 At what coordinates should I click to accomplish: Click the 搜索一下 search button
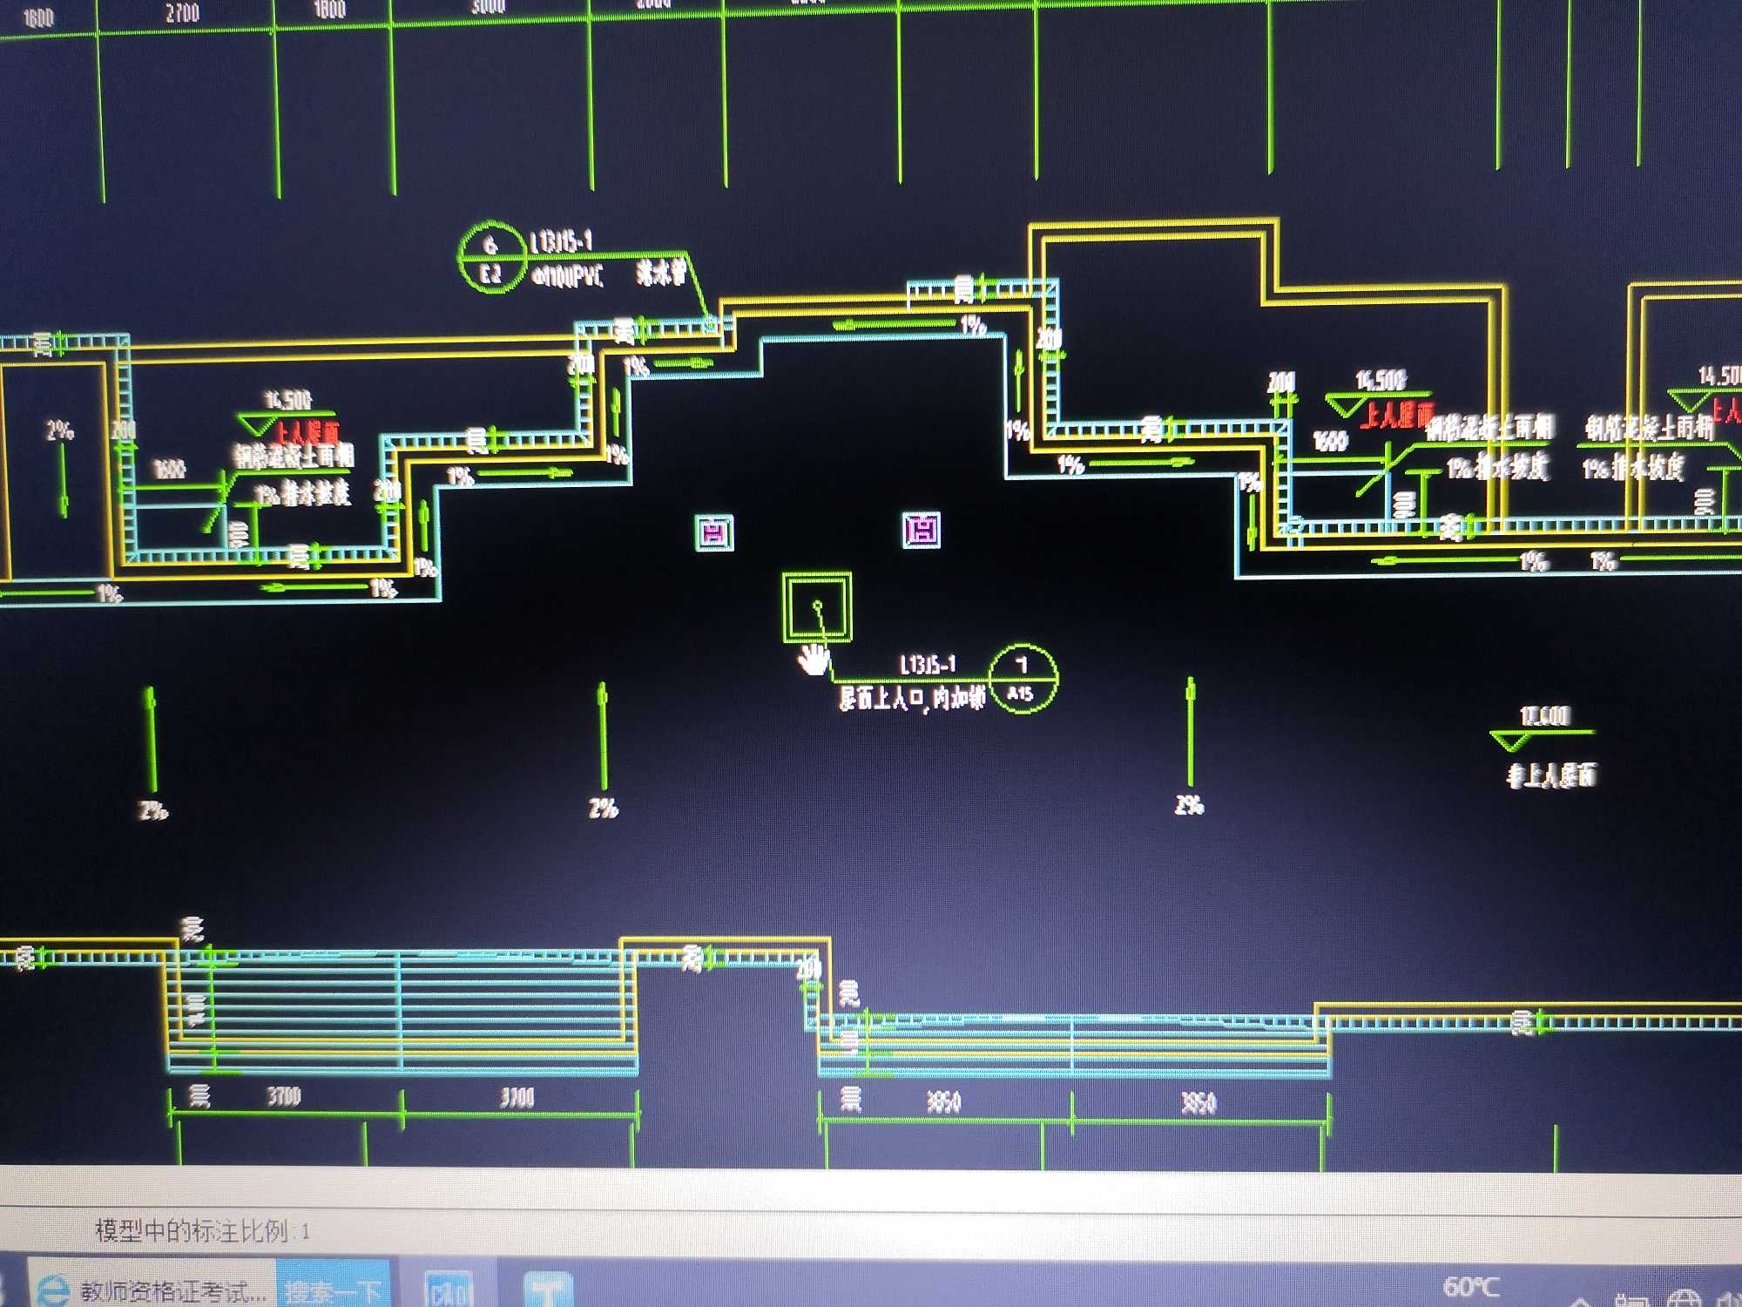click(x=334, y=1290)
